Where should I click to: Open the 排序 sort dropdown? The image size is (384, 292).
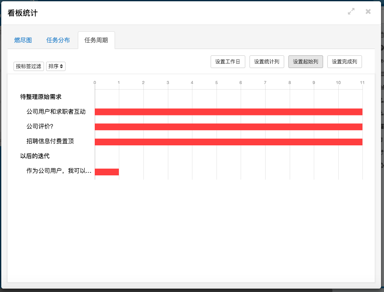pyautogui.click(x=55, y=66)
